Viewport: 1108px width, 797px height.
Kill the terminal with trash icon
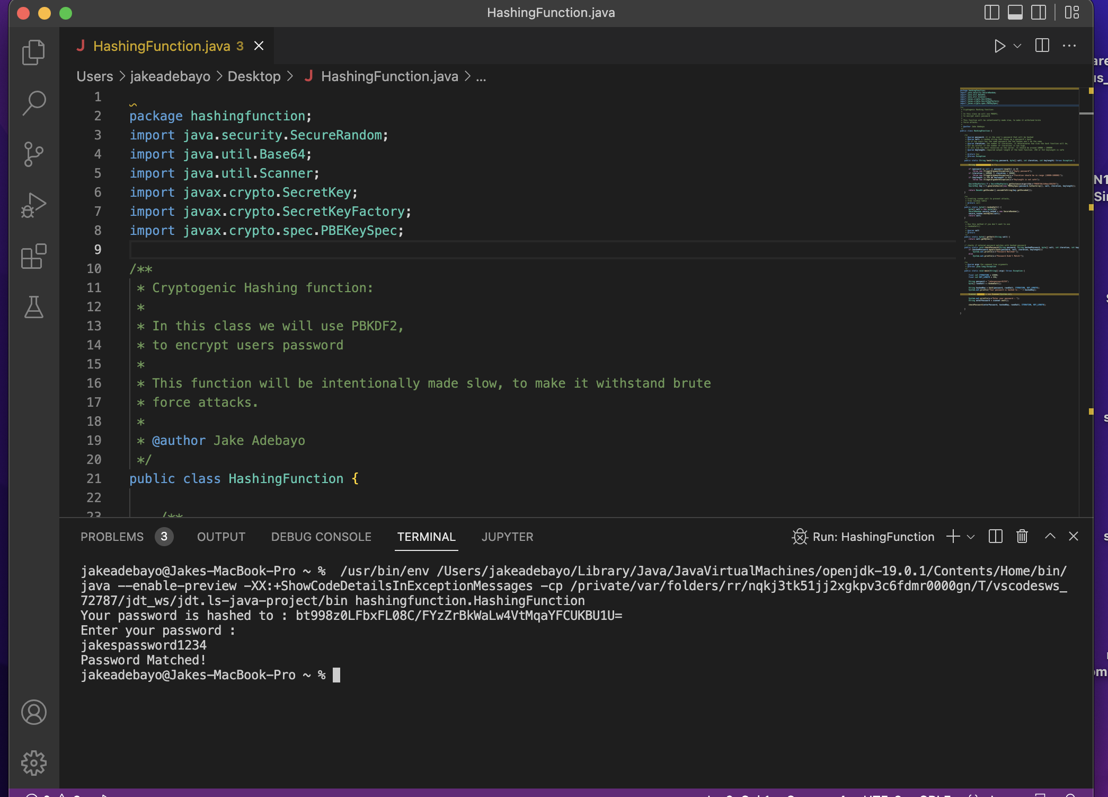tap(1022, 537)
